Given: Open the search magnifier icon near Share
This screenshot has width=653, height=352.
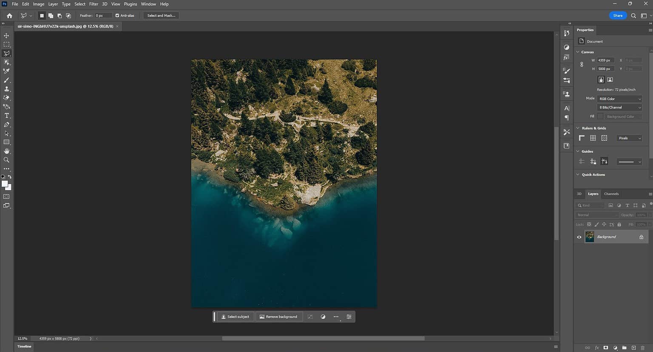Looking at the screenshot, I should 633,16.
